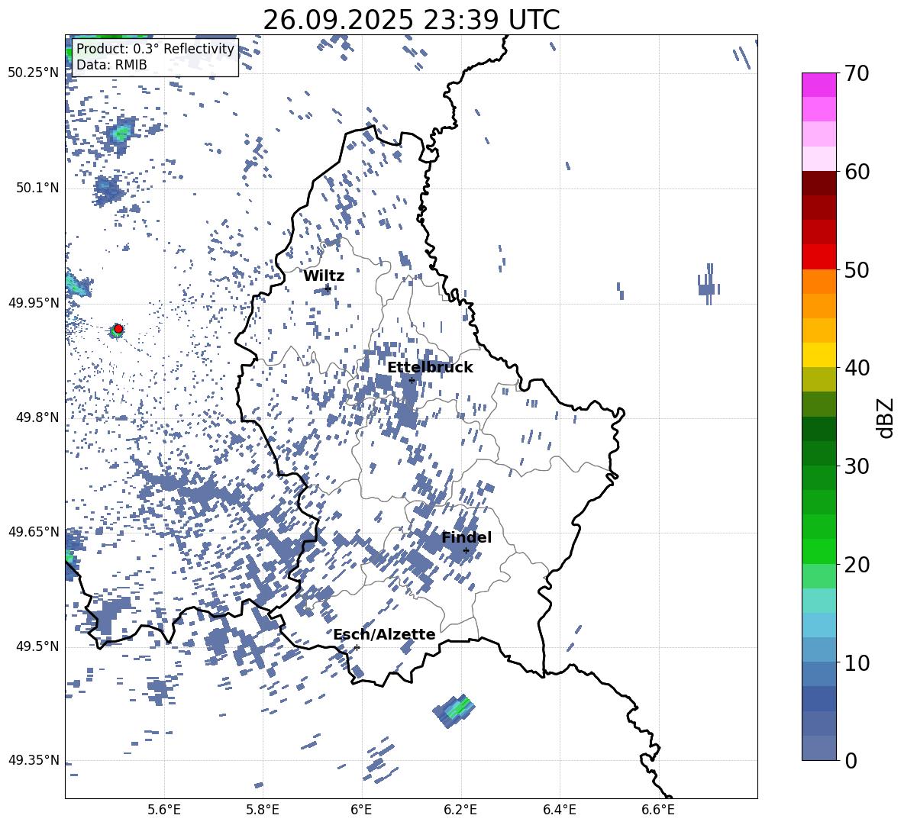Click the 50.1°N latitude tick label
The image size is (904, 825).
point(37,188)
